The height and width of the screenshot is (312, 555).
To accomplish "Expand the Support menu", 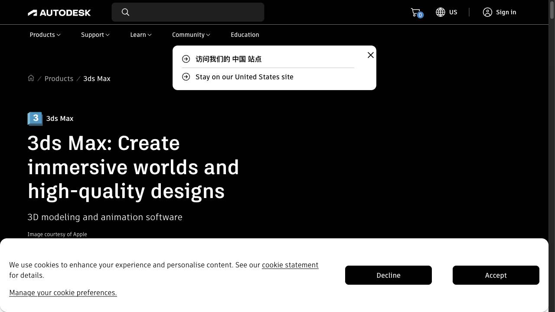I will (95, 35).
